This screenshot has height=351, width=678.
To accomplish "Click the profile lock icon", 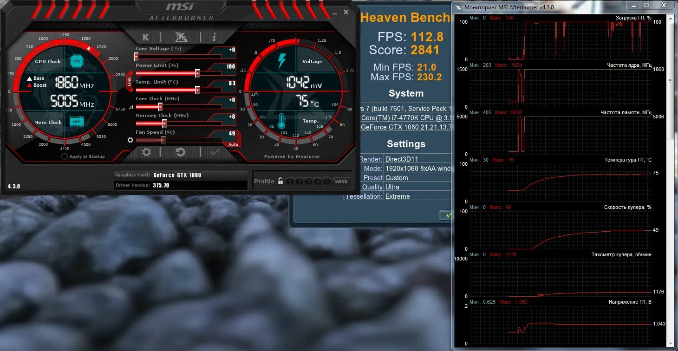I will tap(280, 181).
